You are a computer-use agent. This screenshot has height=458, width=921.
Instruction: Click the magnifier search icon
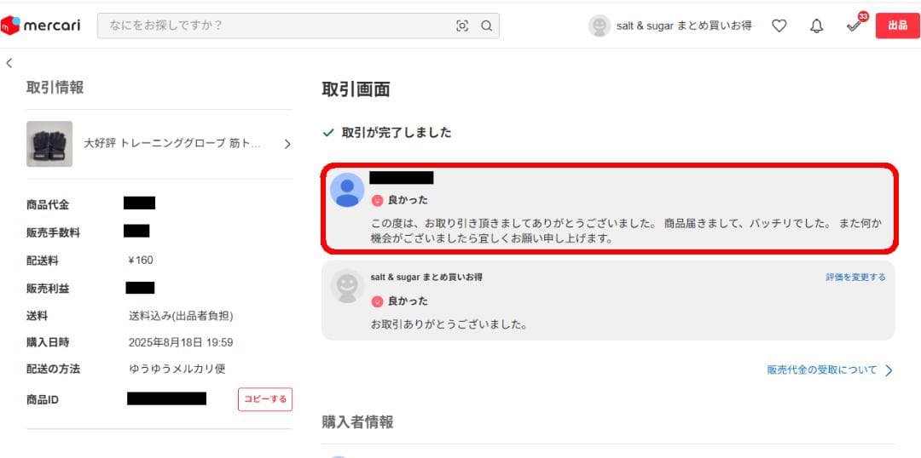pyautogui.click(x=486, y=26)
